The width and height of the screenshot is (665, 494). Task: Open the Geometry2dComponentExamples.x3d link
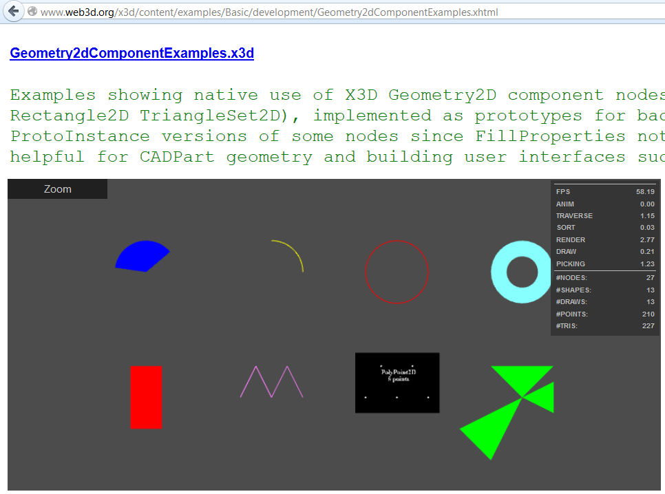[131, 54]
